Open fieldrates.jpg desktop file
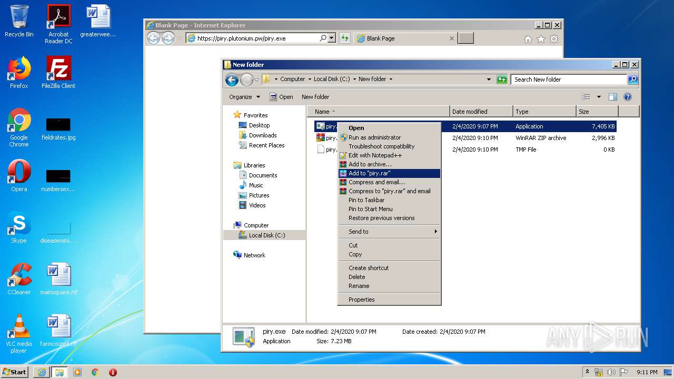Viewport: 674px width, 379px height. coord(58,129)
